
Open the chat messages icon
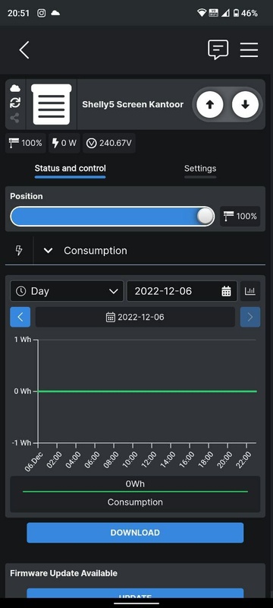point(218,49)
